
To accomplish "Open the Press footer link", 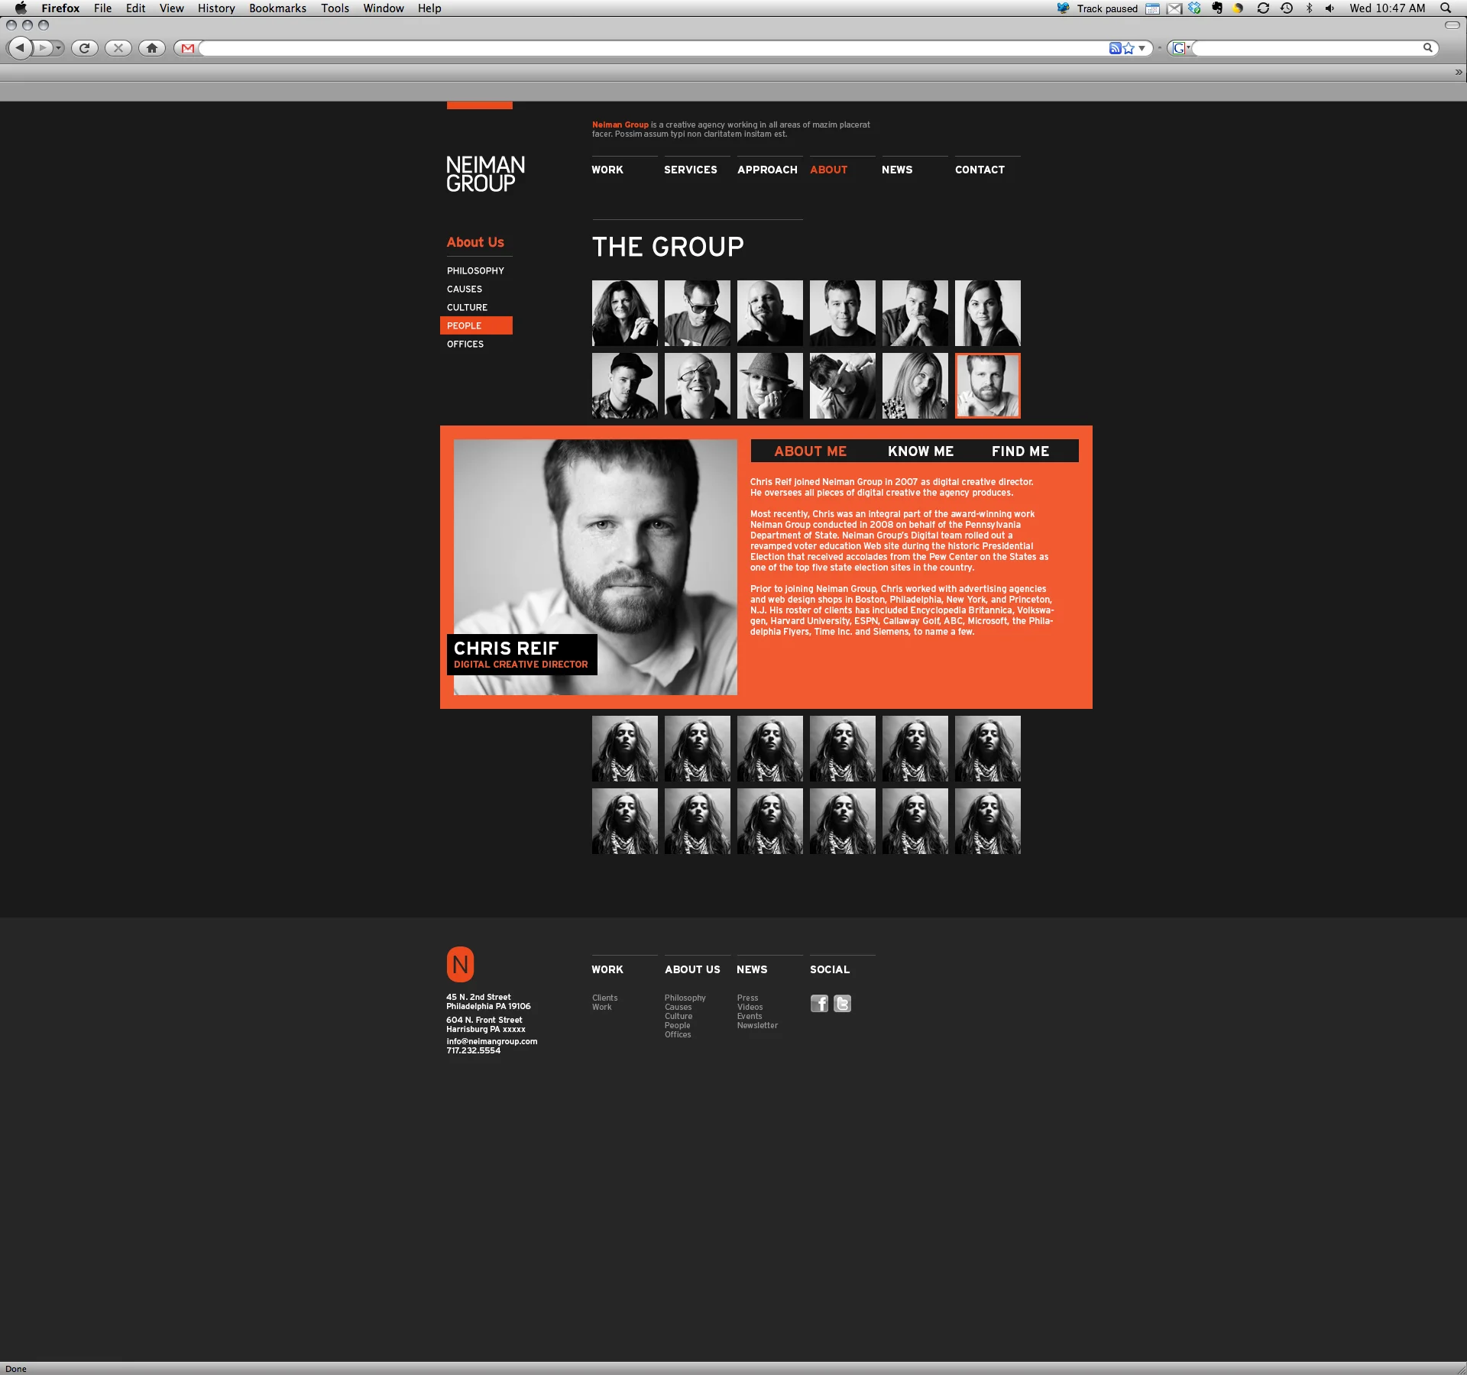I will pos(747,998).
